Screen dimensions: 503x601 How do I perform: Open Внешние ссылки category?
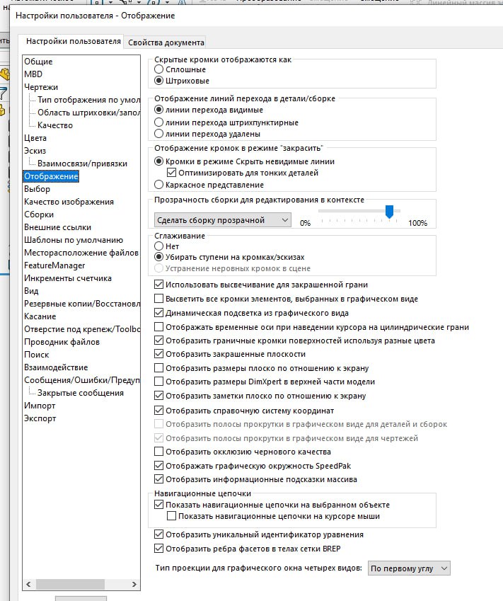pyautogui.click(x=57, y=227)
